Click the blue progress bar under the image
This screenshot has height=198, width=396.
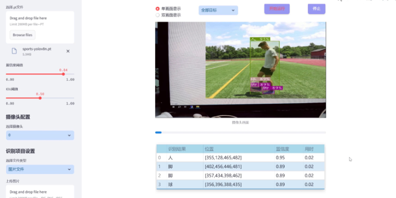240,132
